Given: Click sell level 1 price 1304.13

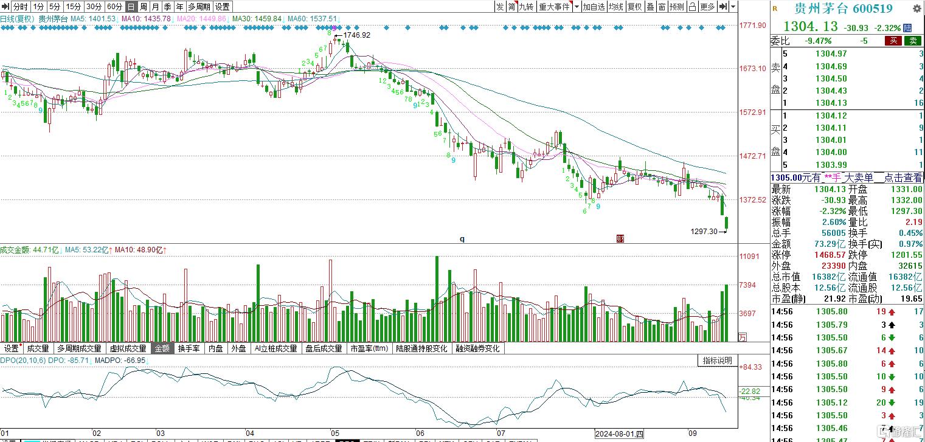Looking at the screenshot, I should pos(831,103).
